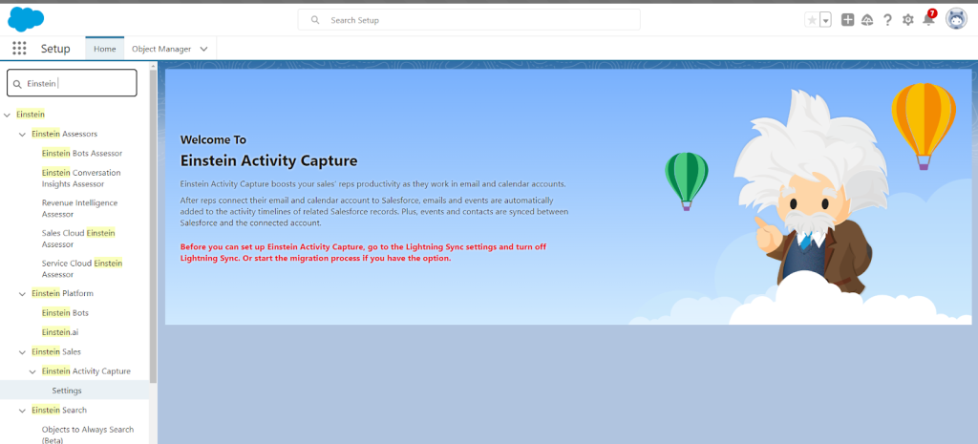Switch to the Home tab

(x=105, y=49)
